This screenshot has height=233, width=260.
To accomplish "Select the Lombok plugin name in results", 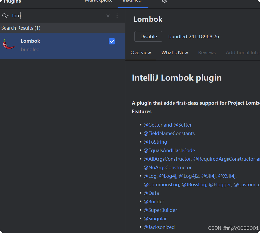I will pos(30,41).
